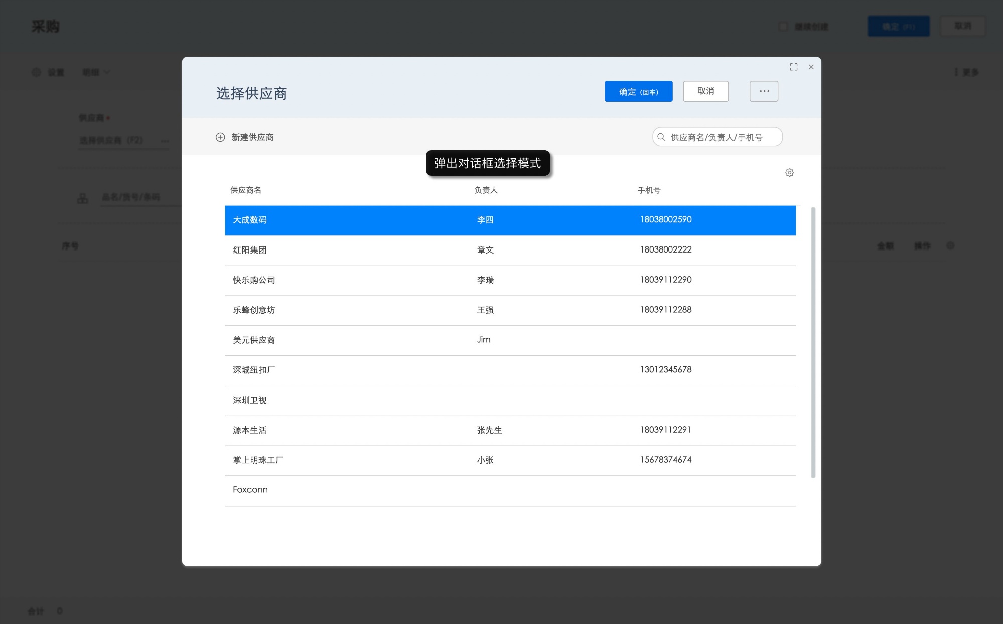Screen dimensions: 1003x624
Task: Click the plus icon beside 新建供应商
Action: pos(221,137)
